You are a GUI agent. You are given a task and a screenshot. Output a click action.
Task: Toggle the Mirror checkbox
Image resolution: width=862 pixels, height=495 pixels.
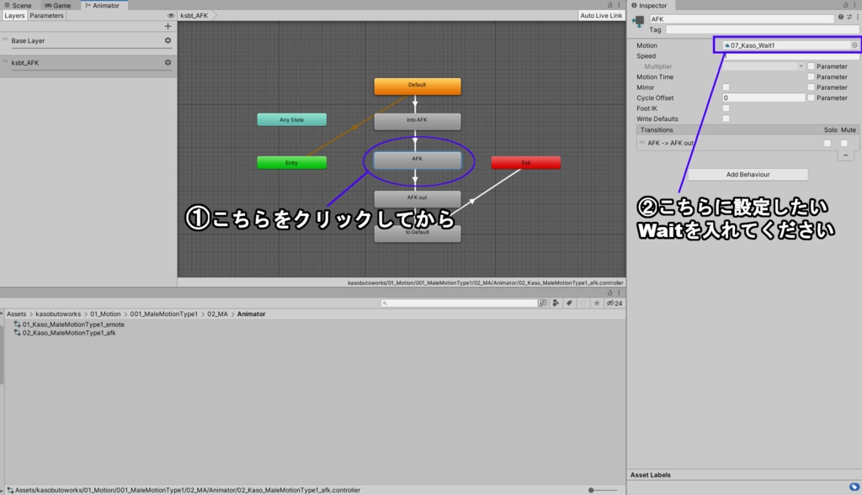tap(726, 87)
